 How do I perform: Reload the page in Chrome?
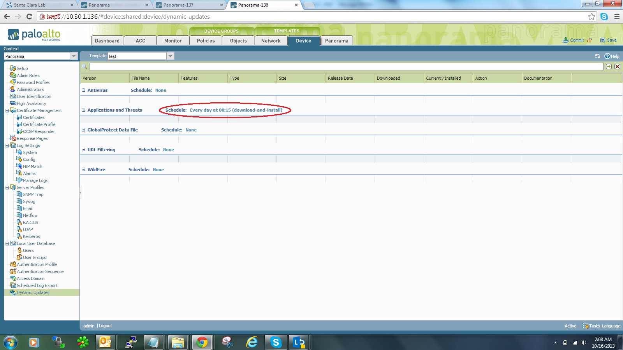coord(29,16)
